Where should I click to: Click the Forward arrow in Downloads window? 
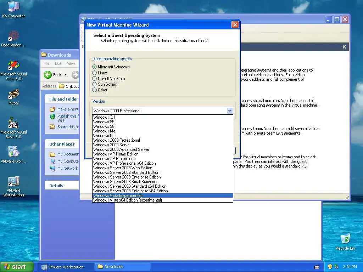click(x=75, y=75)
